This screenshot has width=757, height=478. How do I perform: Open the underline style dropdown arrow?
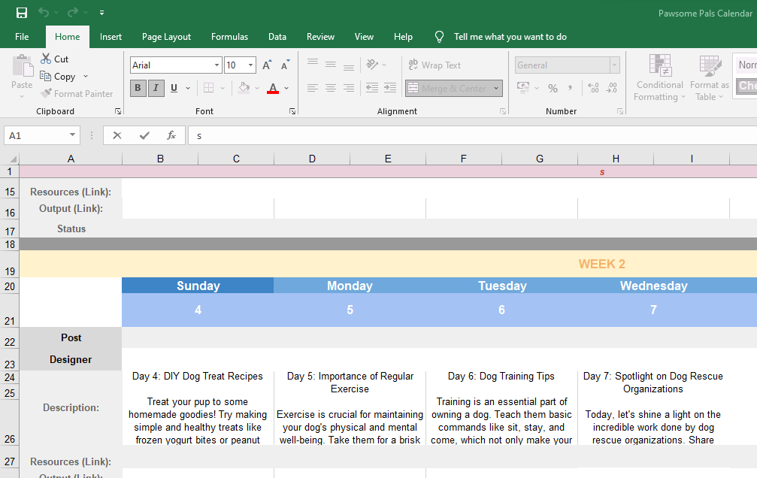coord(188,89)
